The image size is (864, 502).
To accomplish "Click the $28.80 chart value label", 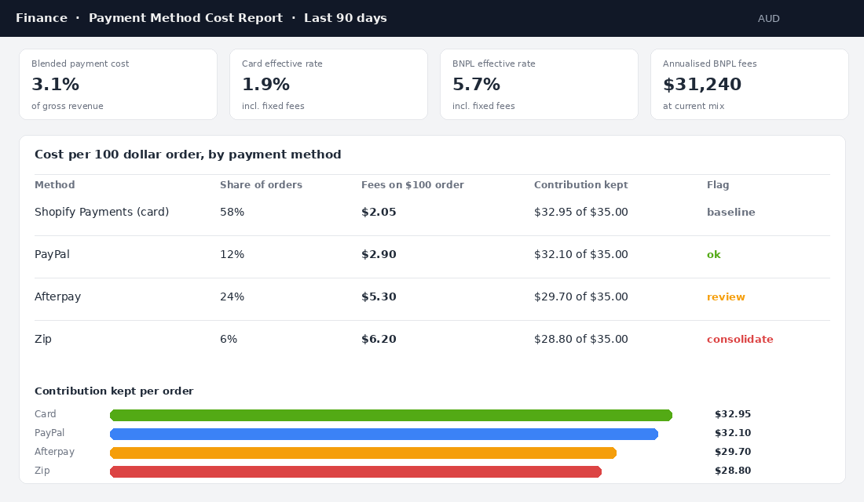I will click(733, 471).
